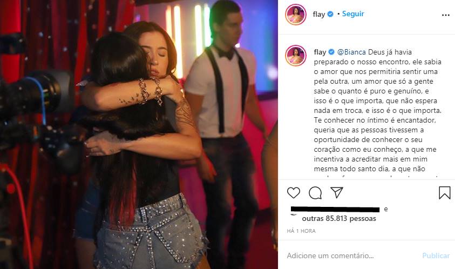Open the three-dot more options menu
The height and width of the screenshot is (269, 455).
[446, 15]
